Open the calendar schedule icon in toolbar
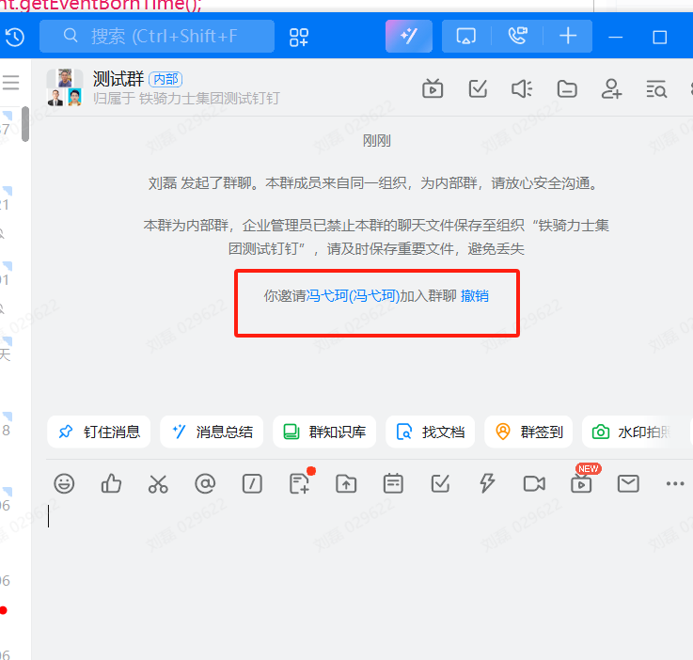 (393, 483)
